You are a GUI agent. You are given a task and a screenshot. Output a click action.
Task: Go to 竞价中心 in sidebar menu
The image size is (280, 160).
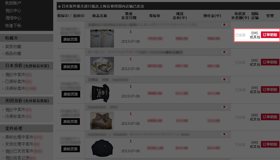point(13,11)
